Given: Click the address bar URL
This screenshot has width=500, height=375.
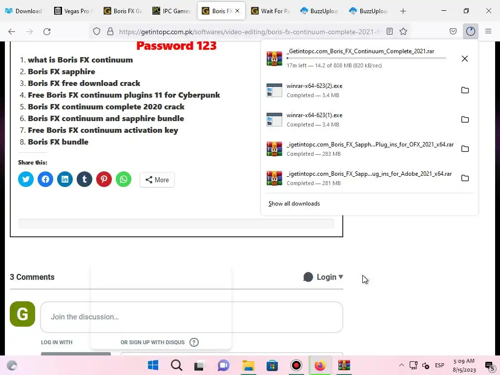Looking at the screenshot, I should (250, 32).
